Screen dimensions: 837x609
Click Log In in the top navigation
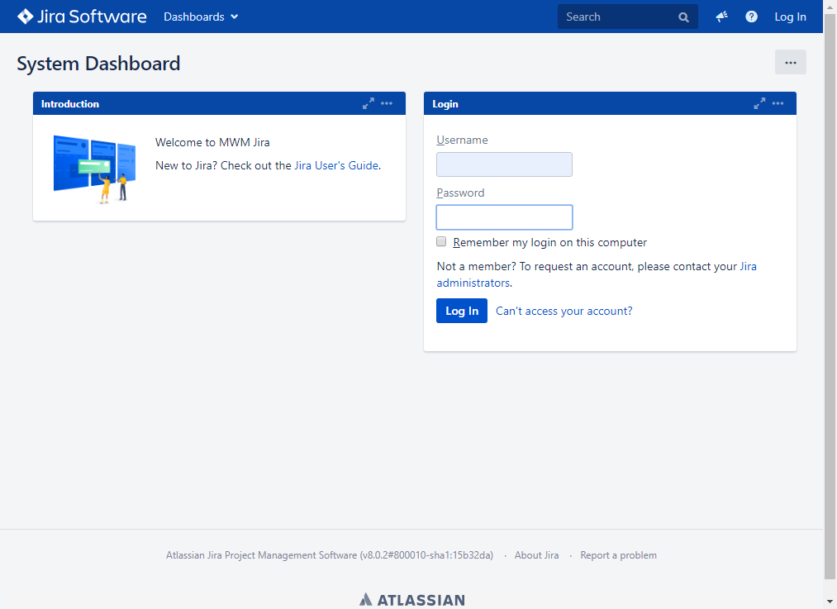point(790,17)
